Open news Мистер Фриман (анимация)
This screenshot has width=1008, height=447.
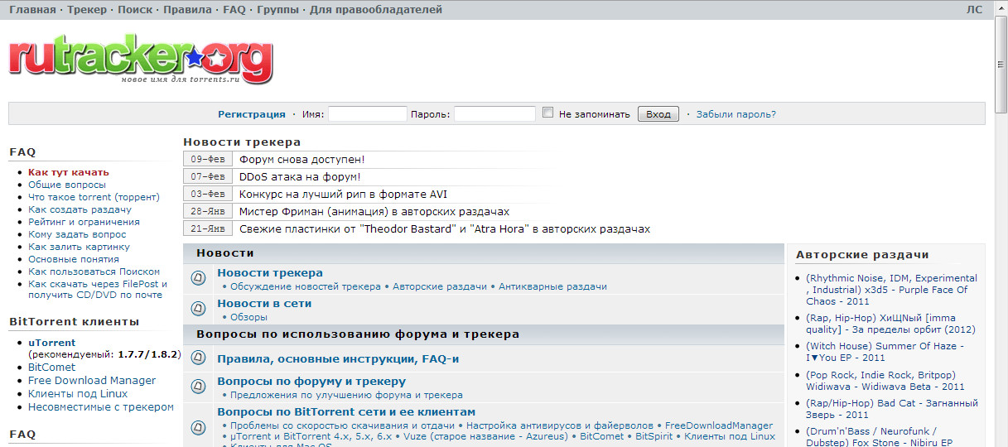tap(374, 211)
